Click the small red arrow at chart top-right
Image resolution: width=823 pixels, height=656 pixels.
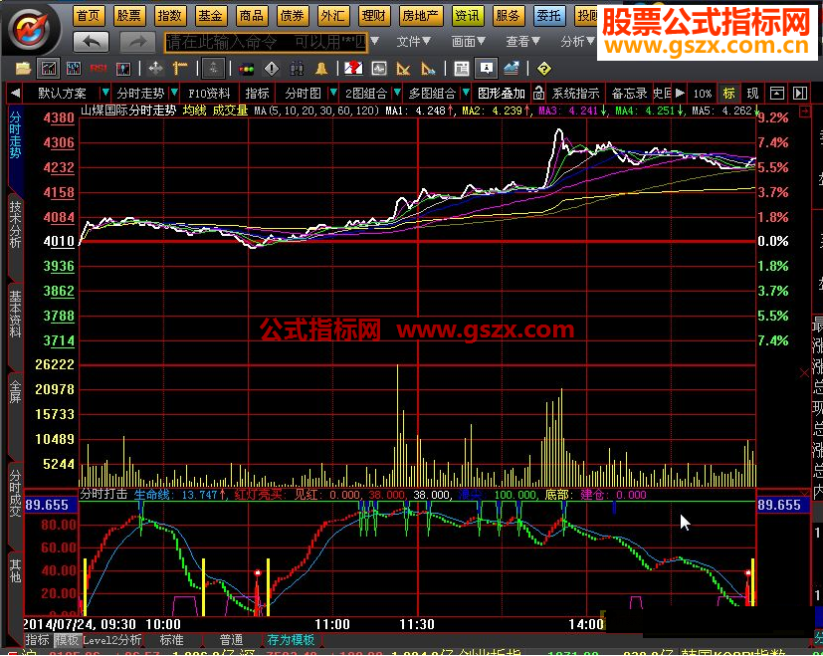805,110
